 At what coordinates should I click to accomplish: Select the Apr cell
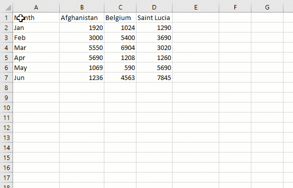pyautogui.click(x=36, y=57)
